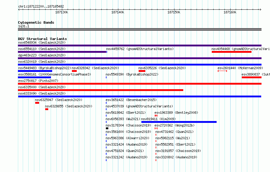The image size is (270, 172).
Task: Open nsv6333090 (Sedlazeck2020) label
Action: [x=42, y=93]
